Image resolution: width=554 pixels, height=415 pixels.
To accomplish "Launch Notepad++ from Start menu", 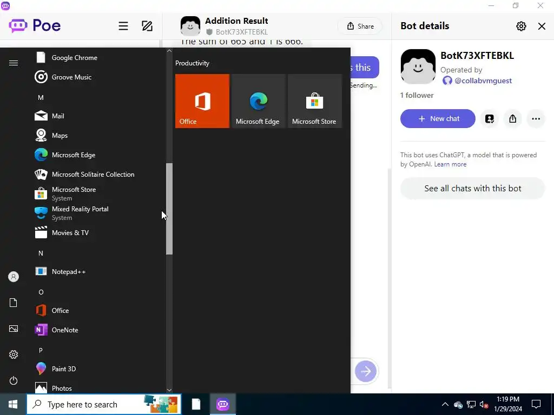I will point(98,271).
